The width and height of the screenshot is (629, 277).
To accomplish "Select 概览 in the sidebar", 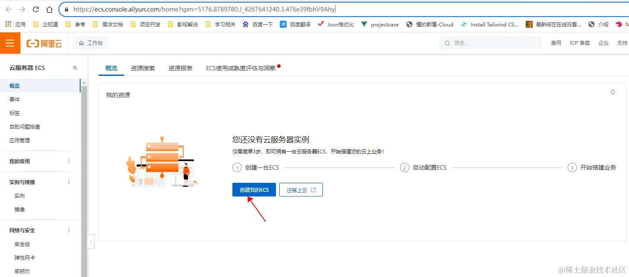I will click(40, 86).
